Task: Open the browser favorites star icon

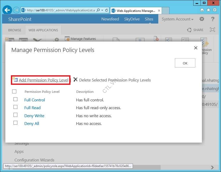Action: 208,10
